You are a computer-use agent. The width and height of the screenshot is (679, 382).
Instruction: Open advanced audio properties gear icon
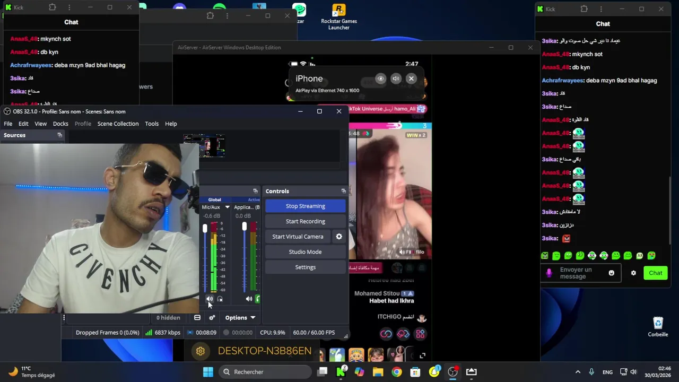click(212, 318)
